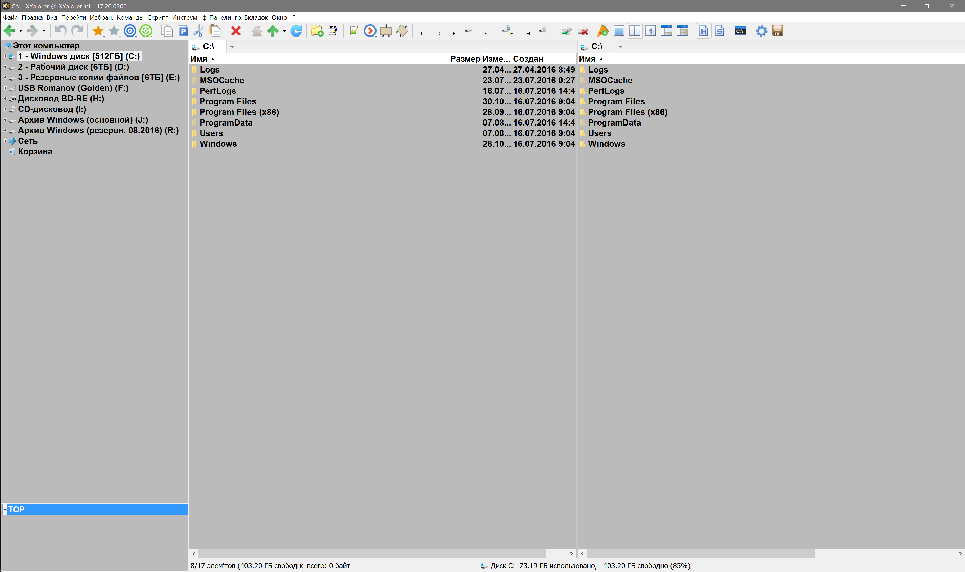Select Program Files (x86) folder in right pane
The height and width of the screenshot is (572, 965).
tap(627, 112)
